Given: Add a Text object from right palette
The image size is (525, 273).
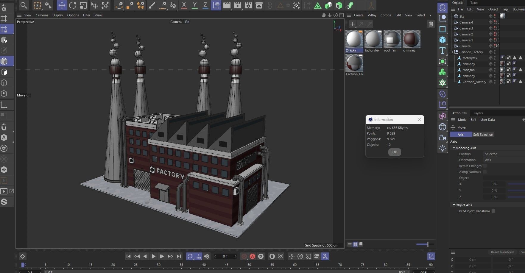Looking at the screenshot, I should tap(443, 51).
